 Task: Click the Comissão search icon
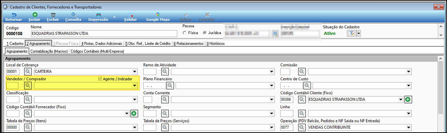pyautogui.click(x=302, y=71)
